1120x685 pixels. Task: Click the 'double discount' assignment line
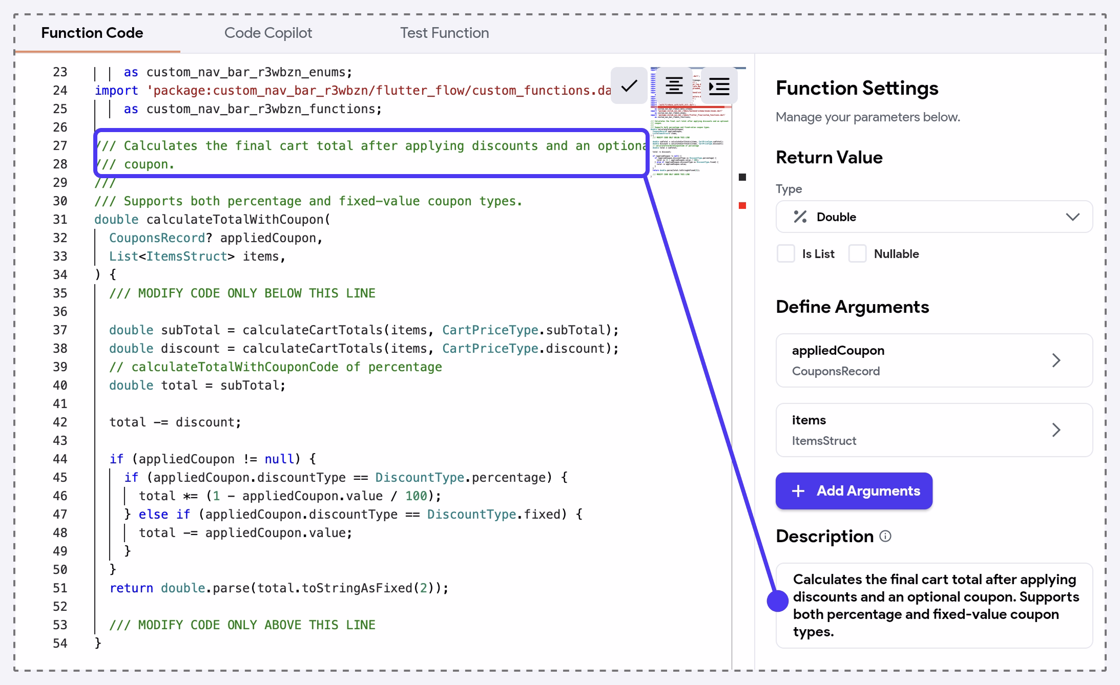(x=364, y=349)
